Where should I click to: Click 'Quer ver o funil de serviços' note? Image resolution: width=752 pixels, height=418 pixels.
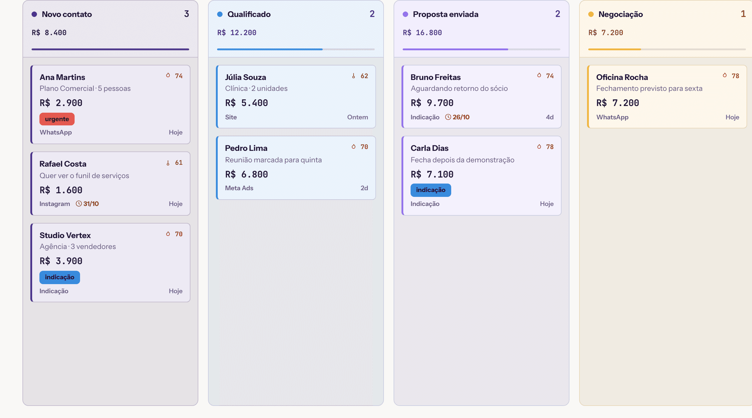(x=84, y=176)
